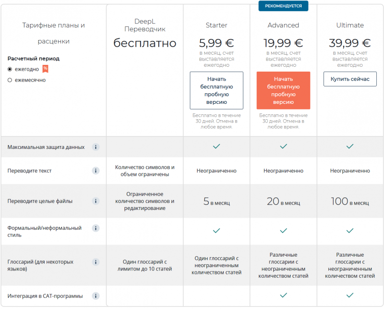
Task: Select the Advanced plan heading
Action: 283,25
